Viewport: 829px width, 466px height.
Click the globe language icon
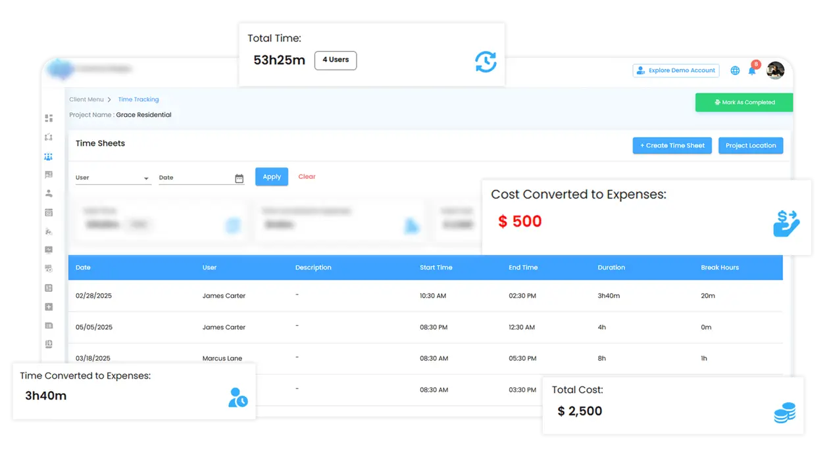point(735,70)
